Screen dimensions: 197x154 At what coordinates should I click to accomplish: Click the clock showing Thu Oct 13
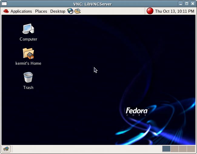174,11
